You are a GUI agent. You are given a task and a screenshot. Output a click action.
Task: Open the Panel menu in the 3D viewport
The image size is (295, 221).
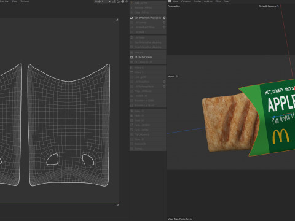click(226, 1)
